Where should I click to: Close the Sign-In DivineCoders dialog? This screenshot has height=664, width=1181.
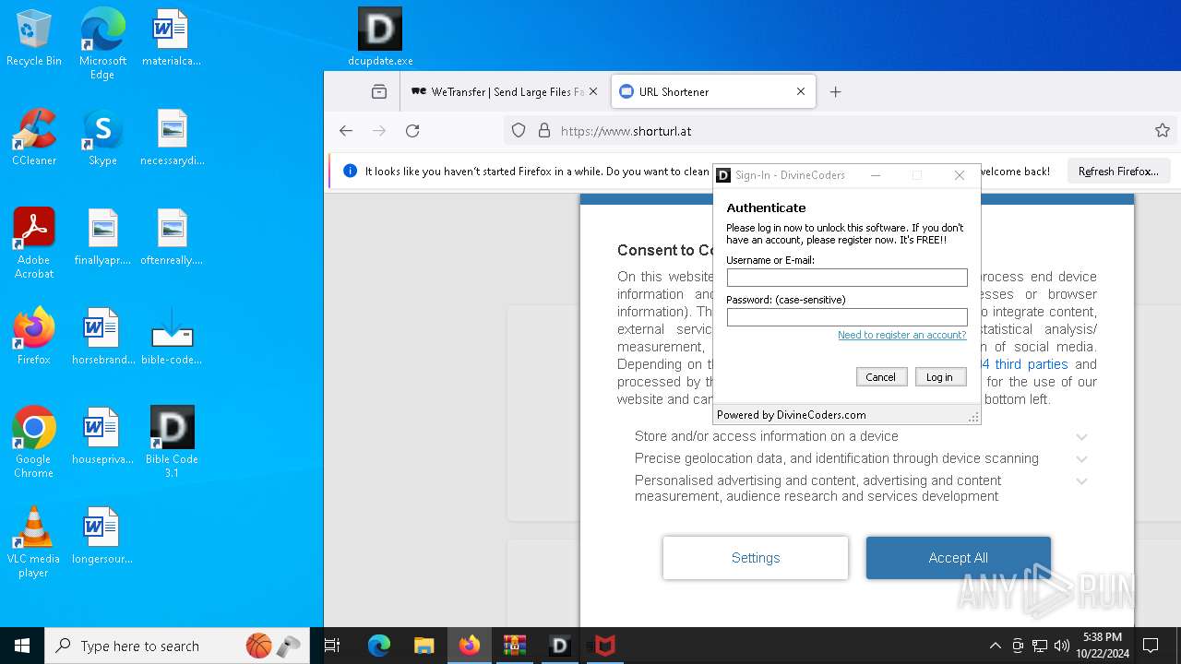pos(960,175)
